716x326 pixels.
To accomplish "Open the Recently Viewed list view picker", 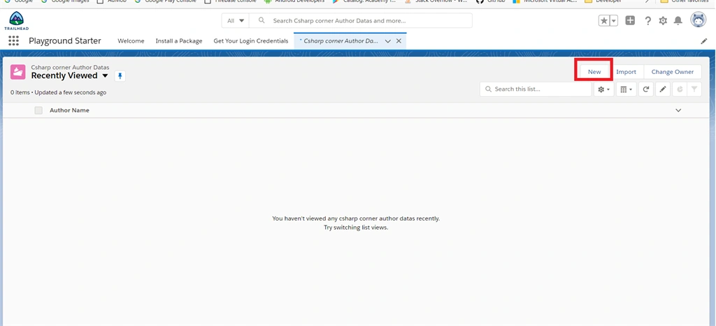I will 105,75.
